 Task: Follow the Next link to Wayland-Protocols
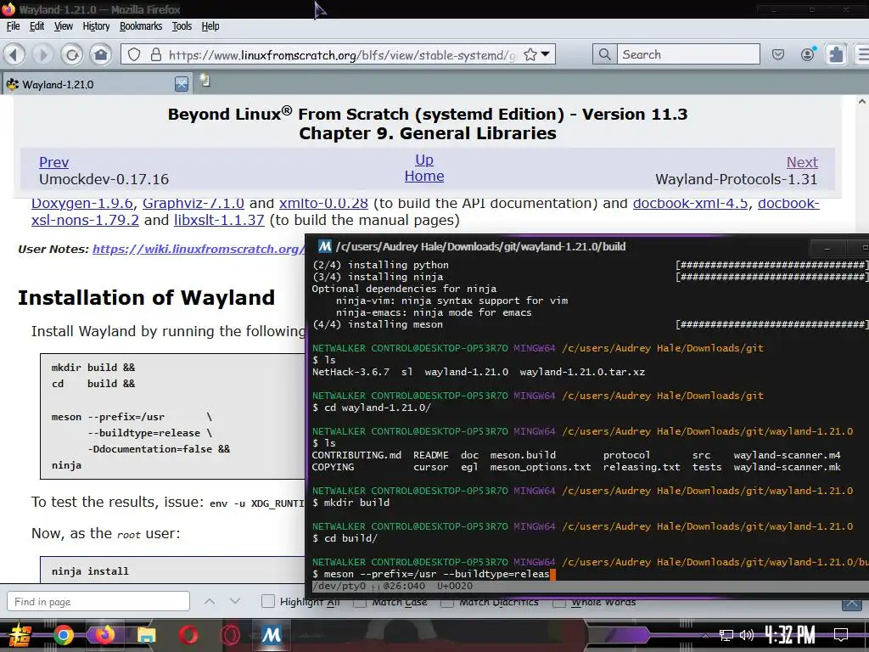(802, 162)
